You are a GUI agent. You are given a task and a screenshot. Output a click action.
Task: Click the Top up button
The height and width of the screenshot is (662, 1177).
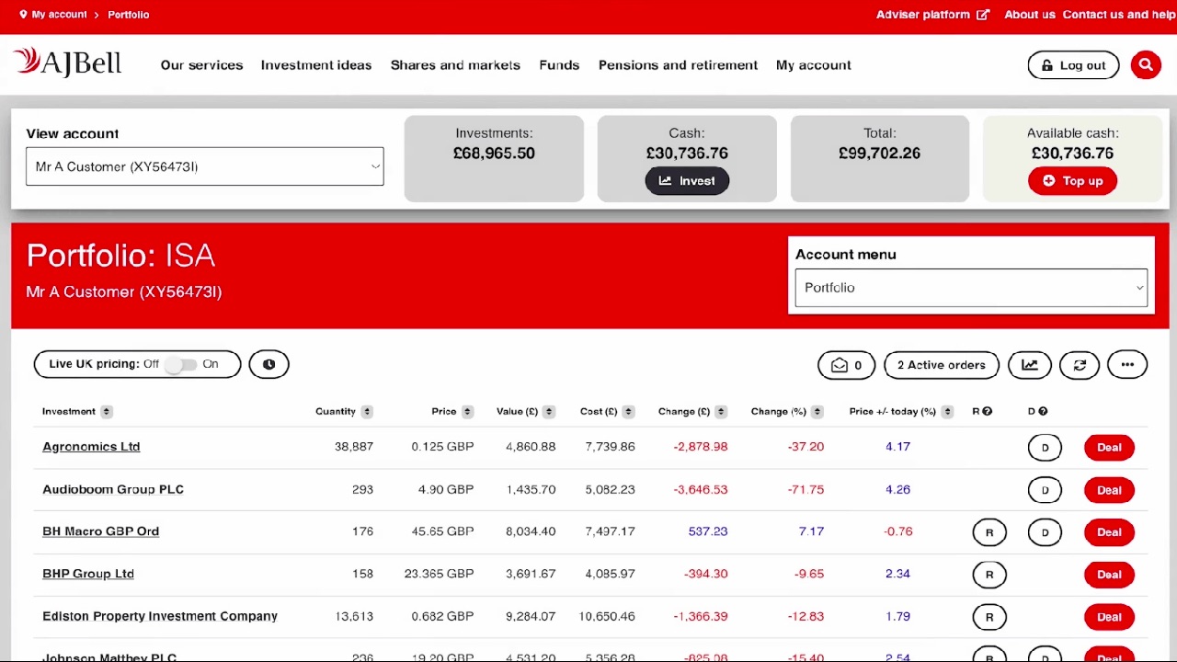click(x=1072, y=181)
